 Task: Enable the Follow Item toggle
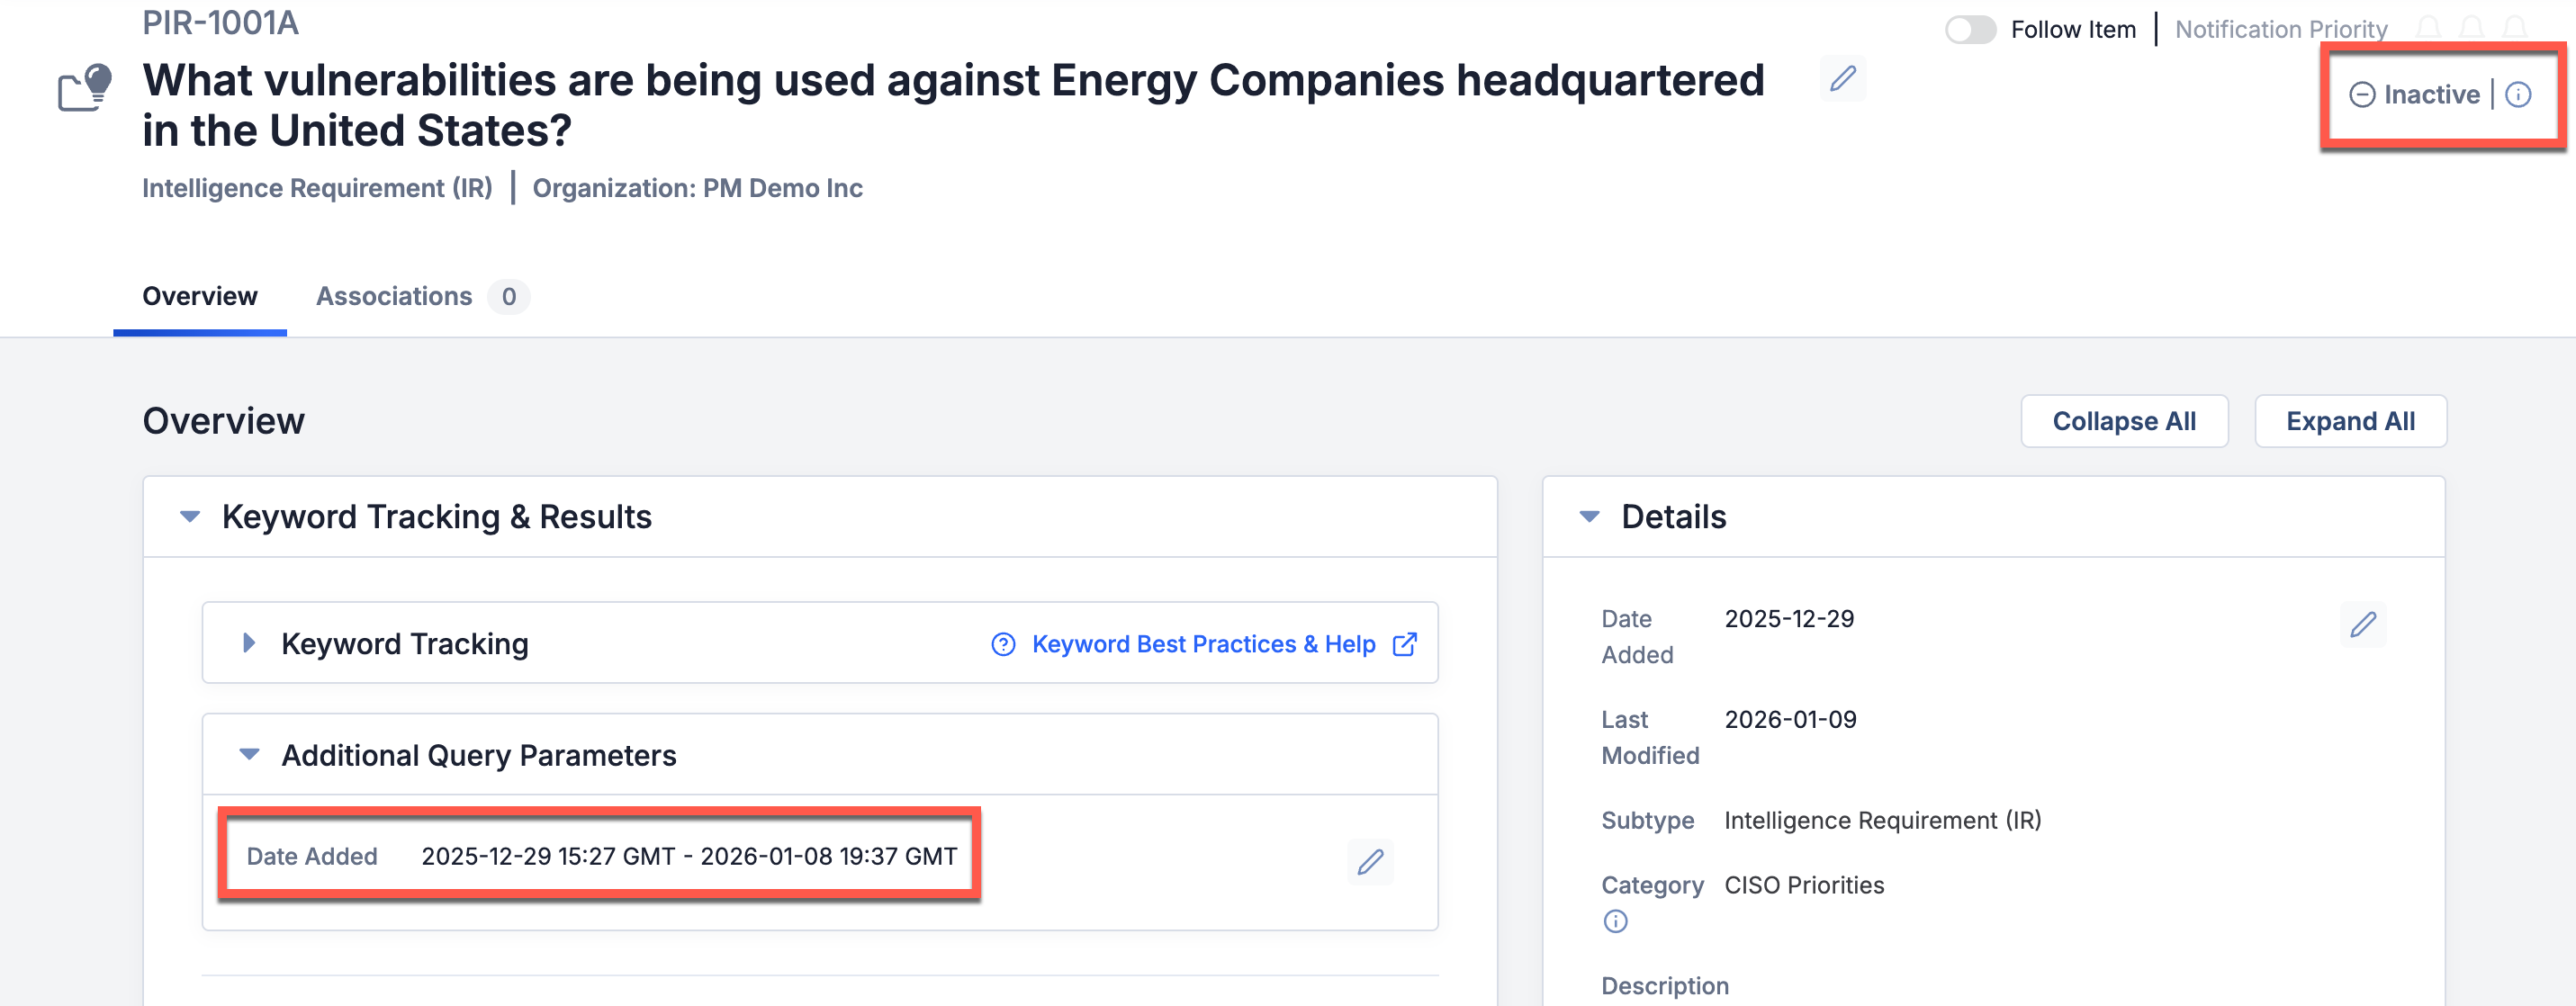click(1969, 30)
